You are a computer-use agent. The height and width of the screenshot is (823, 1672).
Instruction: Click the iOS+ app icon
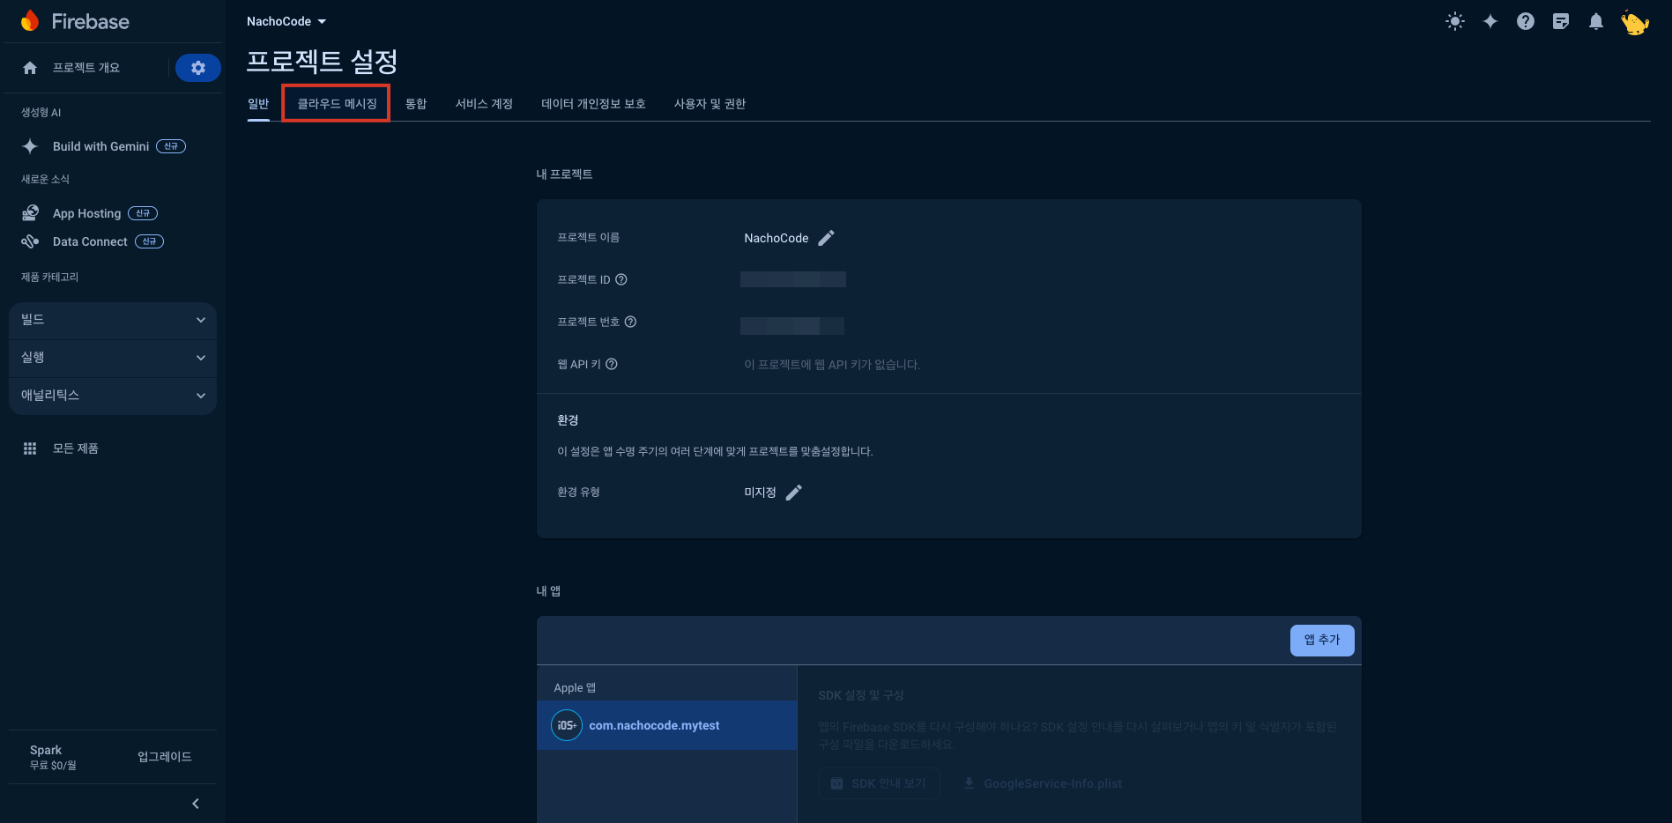click(567, 725)
